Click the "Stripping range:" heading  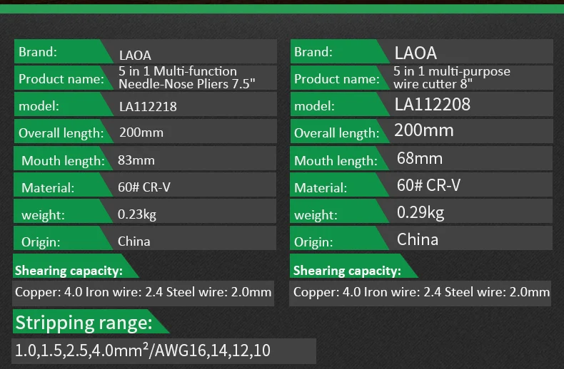(84, 323)
